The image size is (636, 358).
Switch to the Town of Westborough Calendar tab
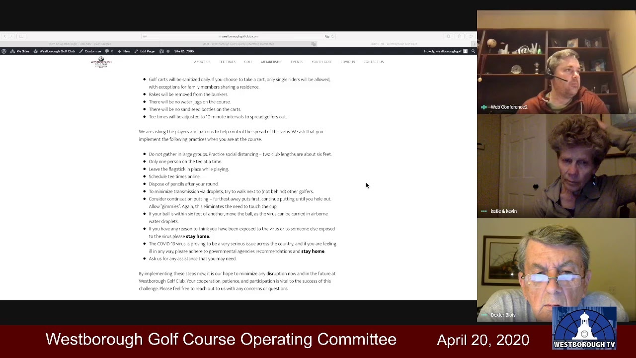coord(79,44)
